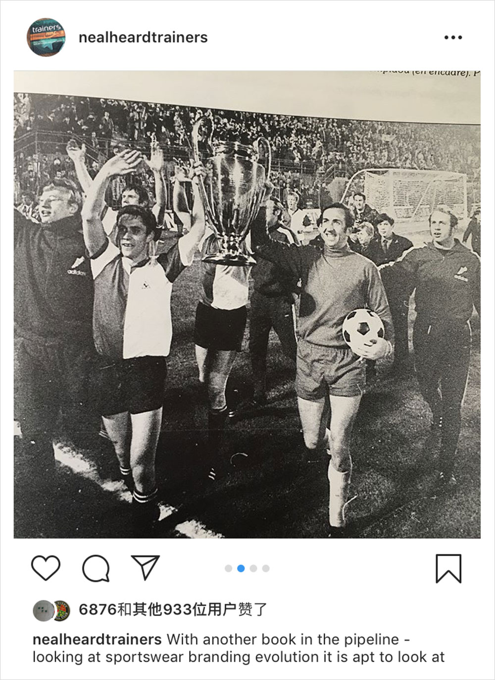This screenshot has height=680, width=495.
Task: Save the post with the bookmark icon
Action: [448, 568]
